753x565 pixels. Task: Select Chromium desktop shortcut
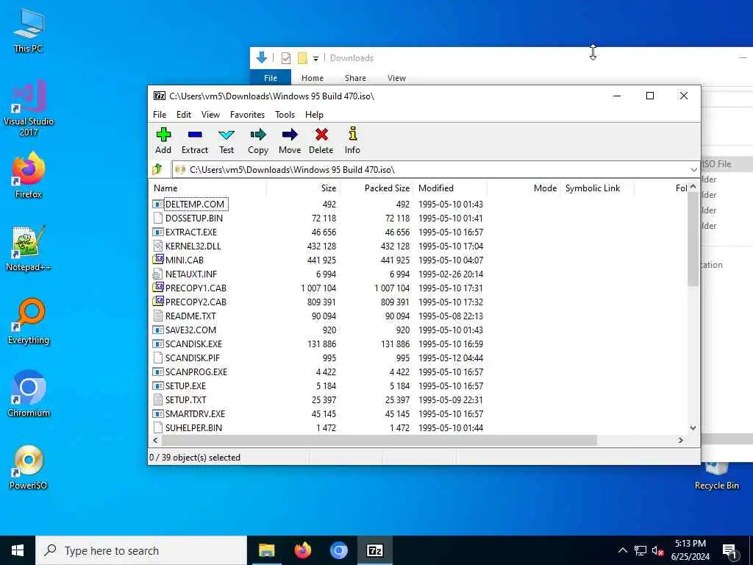coord(29,394)
